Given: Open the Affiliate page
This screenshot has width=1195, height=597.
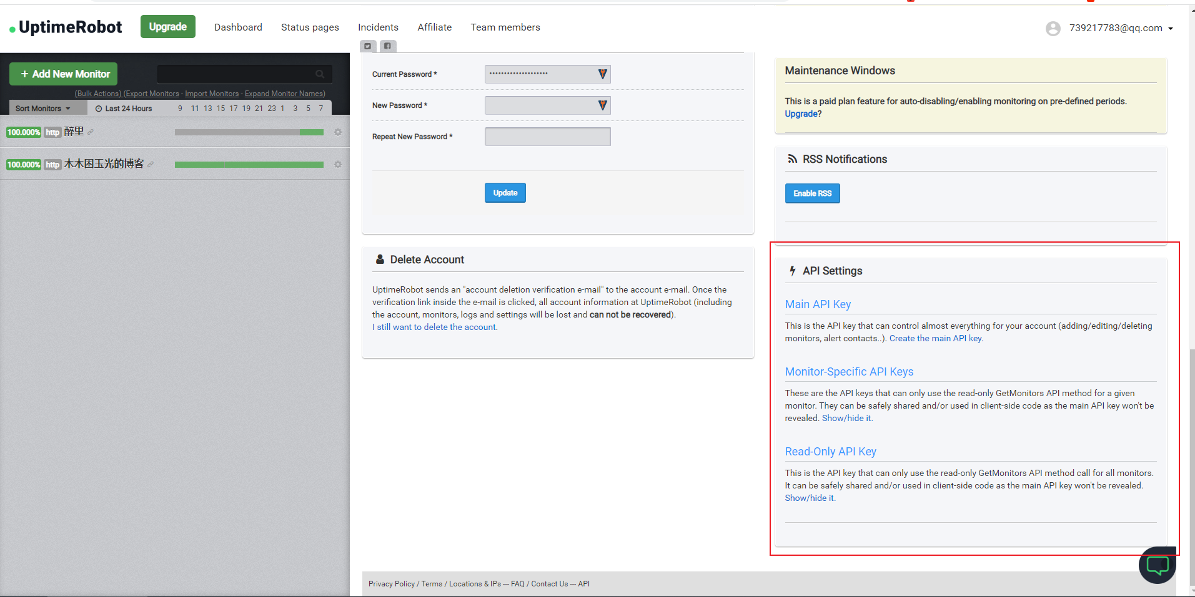Looking at the screenshot, I should [435, 27].
